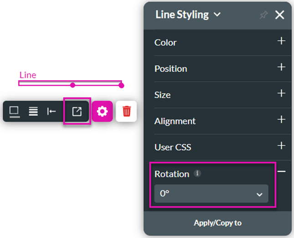
Task: Open settings with the pink gear icon
Action: click(102, 111)
